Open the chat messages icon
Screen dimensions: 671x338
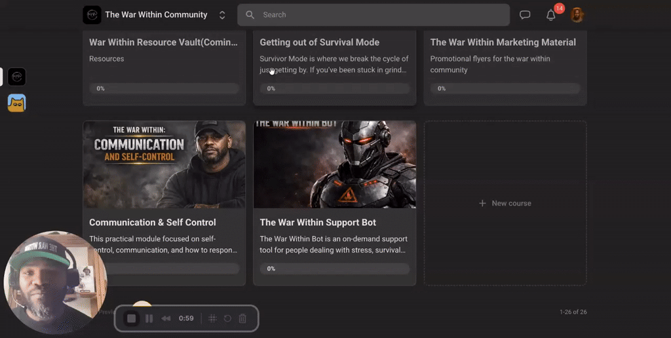pos(525,15)
